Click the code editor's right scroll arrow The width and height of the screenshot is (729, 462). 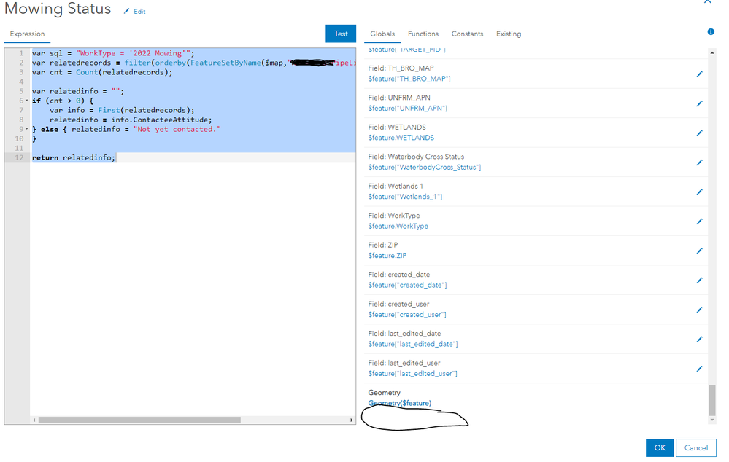point(352,420)
